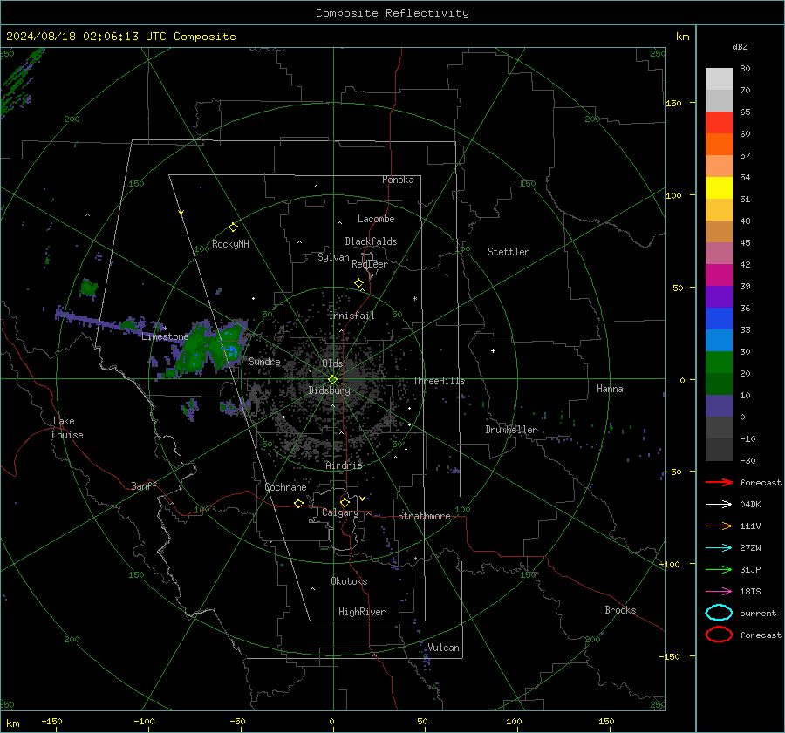The width and height of the screenshot is (785, 733).
Task: Click the Blackfalds town label
Action: click(x=371, y=241)
